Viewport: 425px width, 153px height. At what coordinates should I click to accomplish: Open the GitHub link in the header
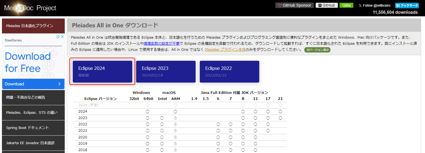[326, 5]
